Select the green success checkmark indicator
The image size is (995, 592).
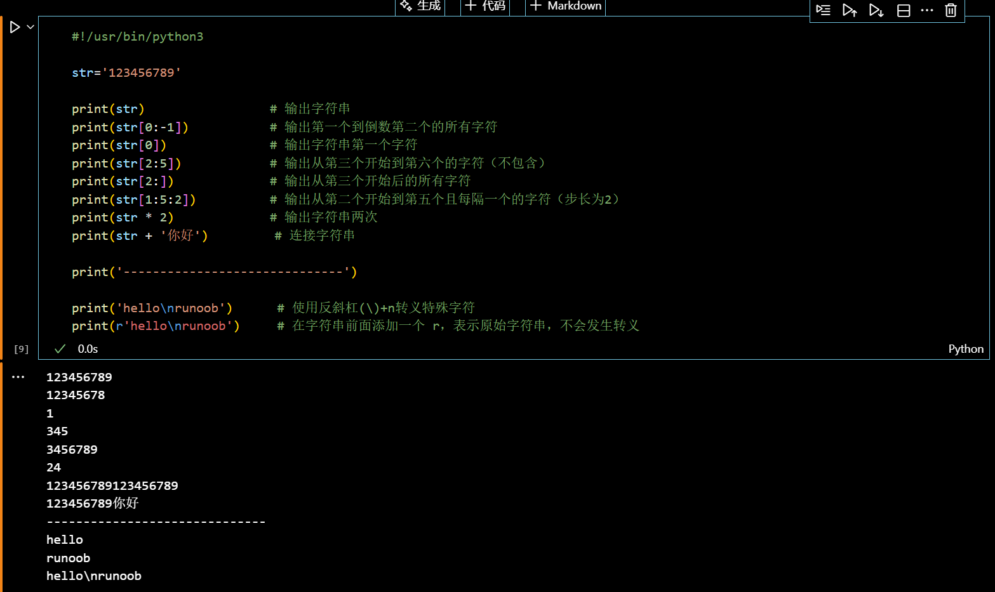[x=59, y=348]
